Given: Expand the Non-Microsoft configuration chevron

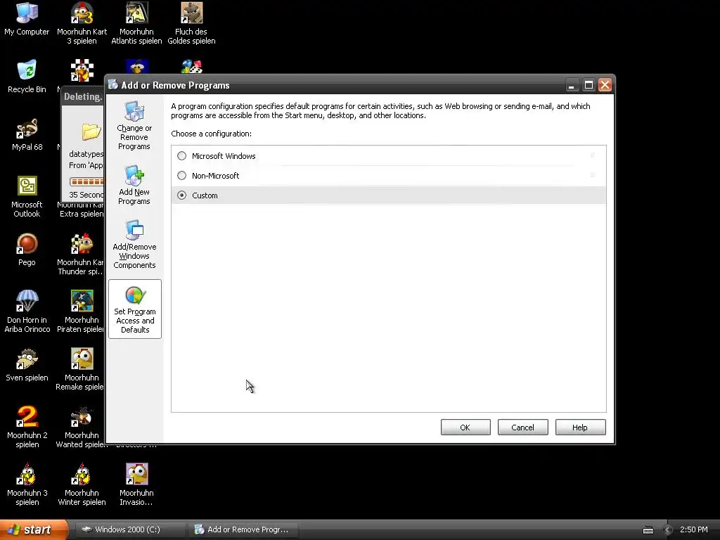Looking at the screenshot, I should pyautogui.click(x=592, y=175).
